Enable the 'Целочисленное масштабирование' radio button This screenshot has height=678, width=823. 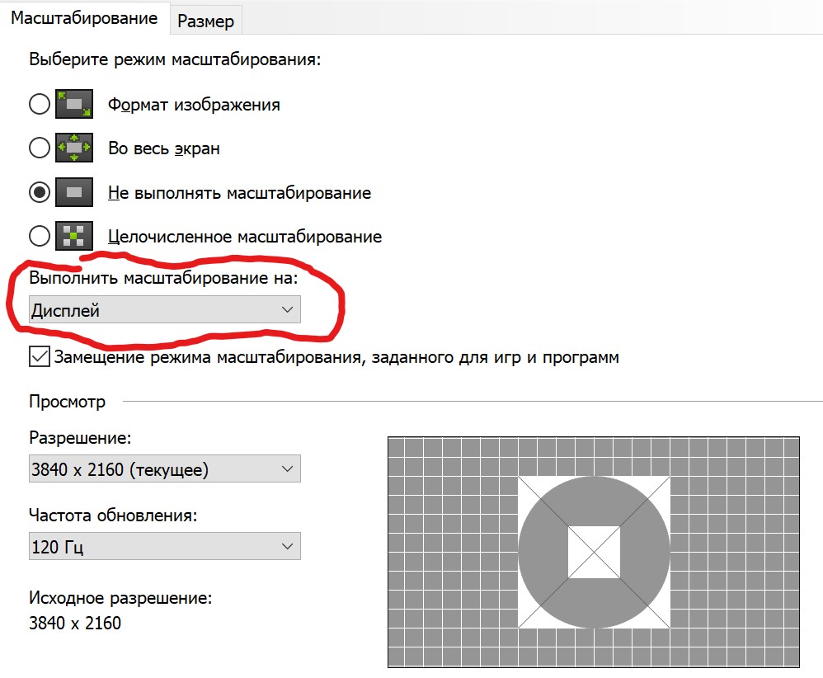[x=39, y=237]
